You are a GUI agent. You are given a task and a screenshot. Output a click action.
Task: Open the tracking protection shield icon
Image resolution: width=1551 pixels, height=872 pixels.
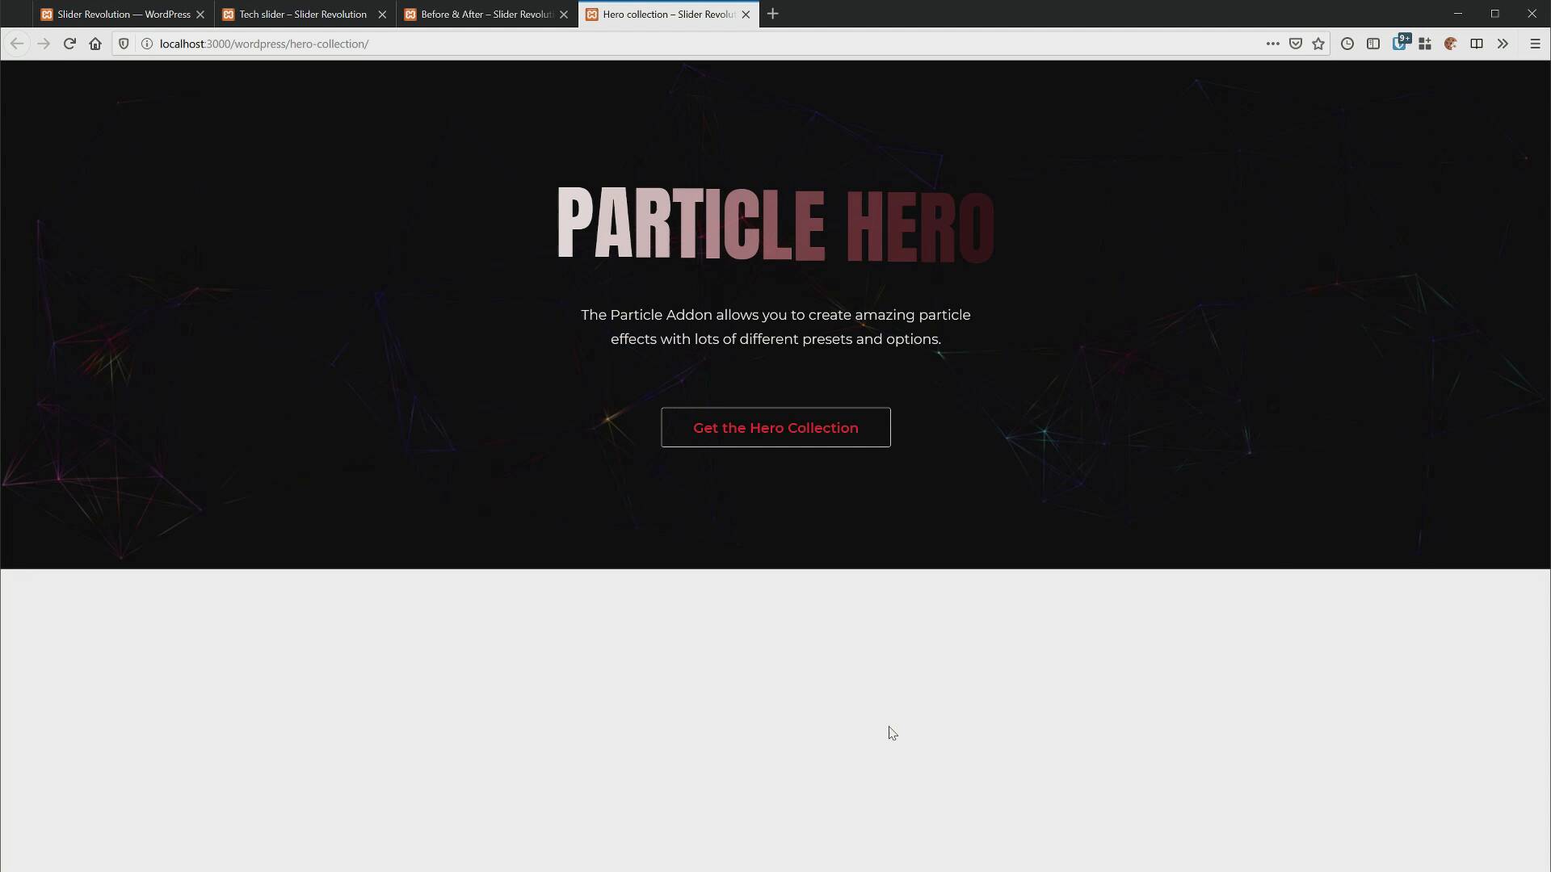[x=124, y=44]
